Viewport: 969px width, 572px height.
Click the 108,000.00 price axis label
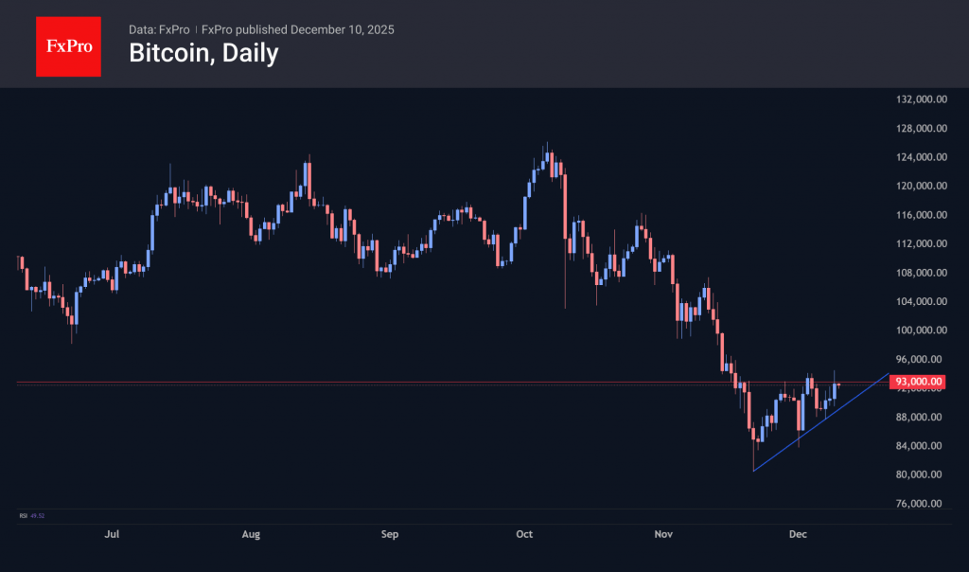click(919, 273)
